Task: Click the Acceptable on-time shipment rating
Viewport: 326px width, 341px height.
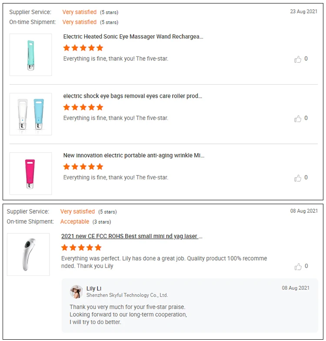Action: pos(75,222)
